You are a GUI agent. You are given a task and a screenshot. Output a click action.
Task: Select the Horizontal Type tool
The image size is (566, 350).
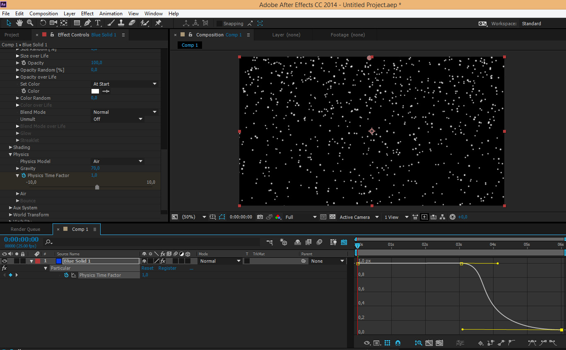tap(98, 23)
